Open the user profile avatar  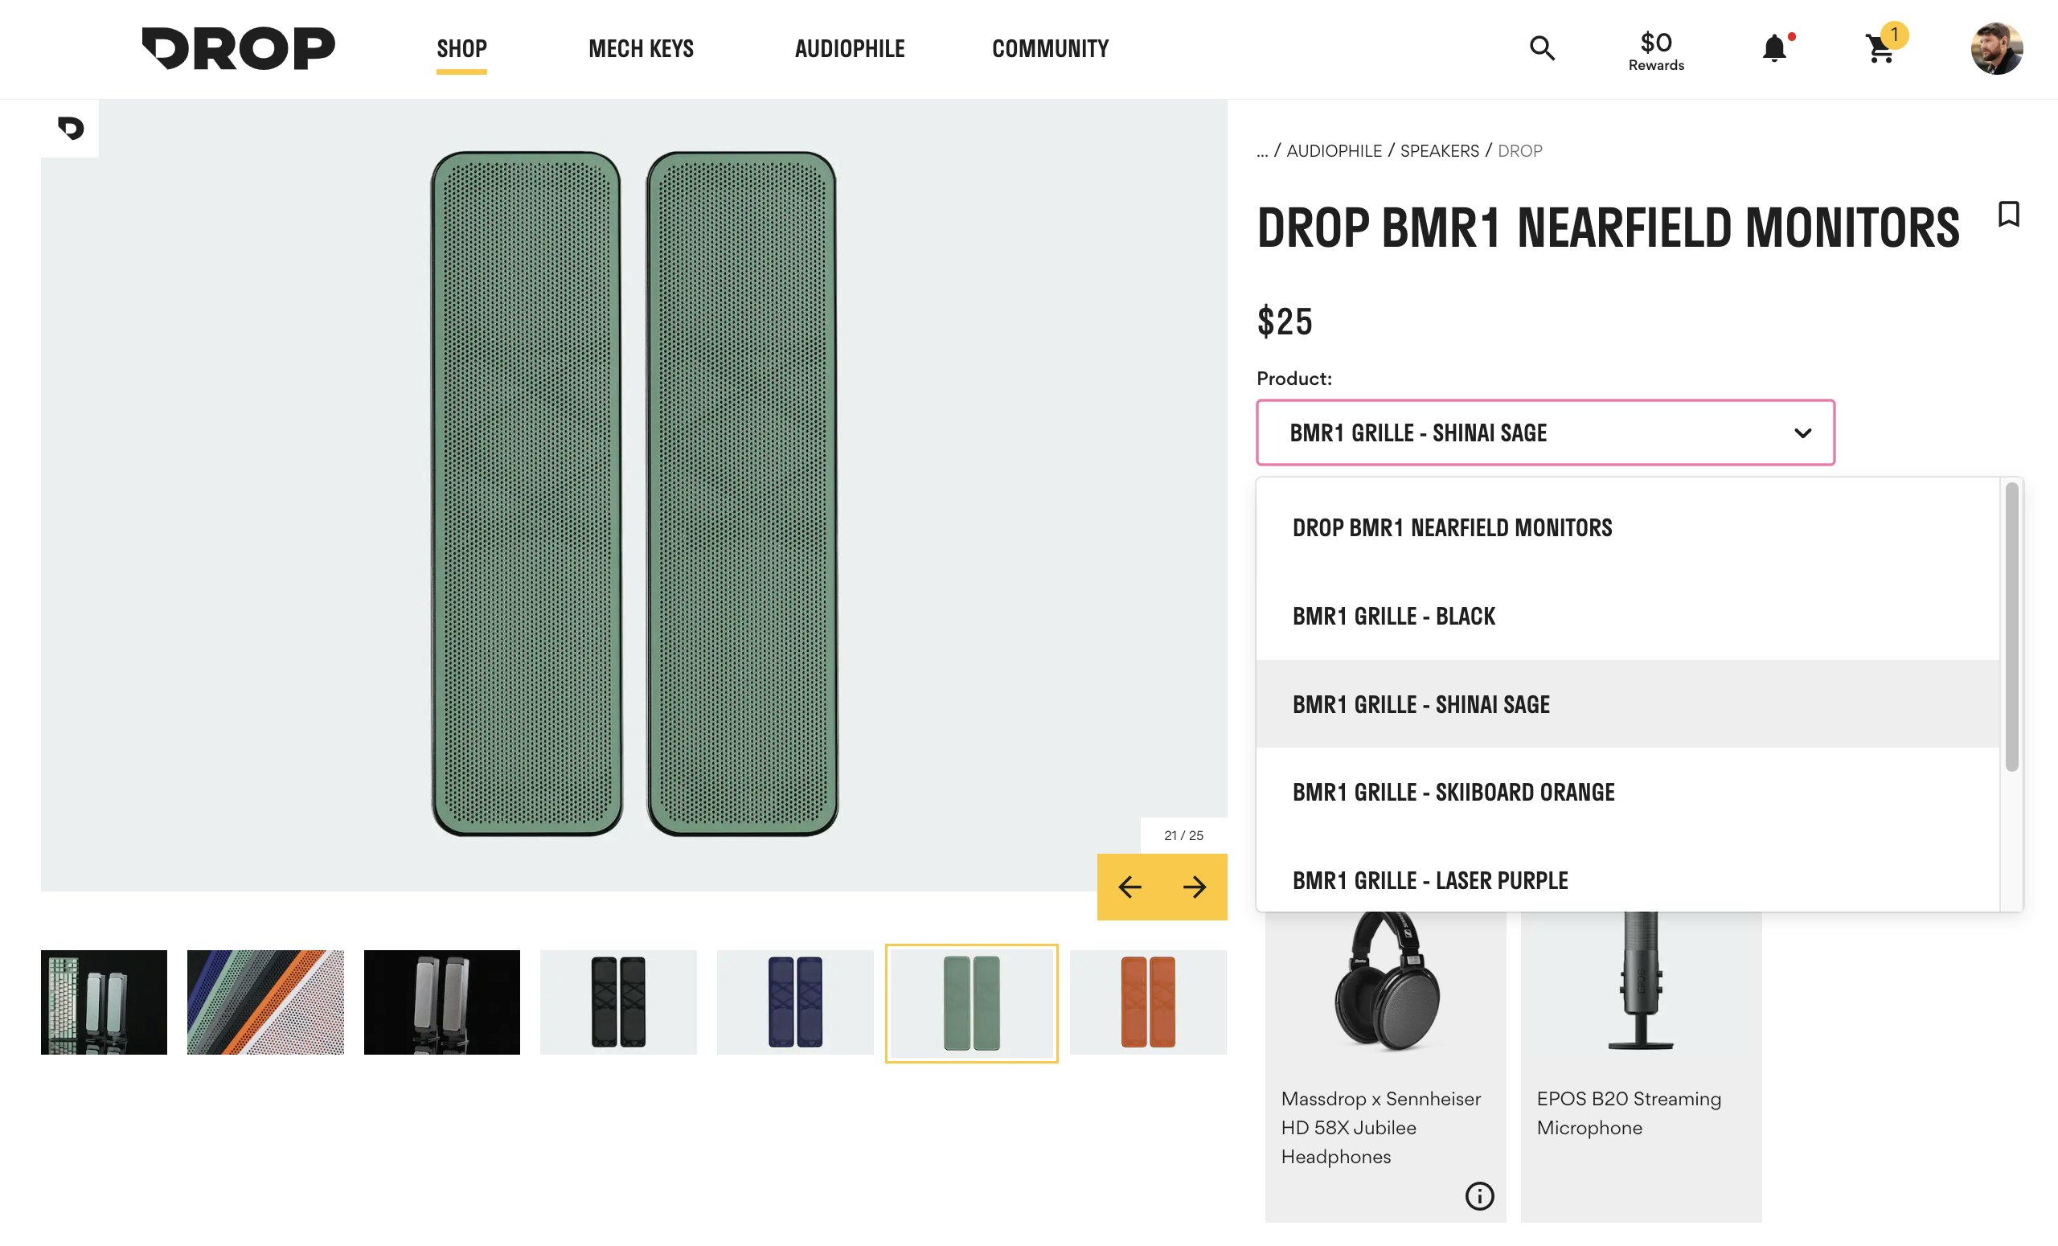(x=1996, y=48)
